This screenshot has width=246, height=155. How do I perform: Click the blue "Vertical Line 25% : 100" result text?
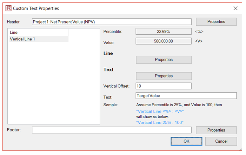[160, 122]
